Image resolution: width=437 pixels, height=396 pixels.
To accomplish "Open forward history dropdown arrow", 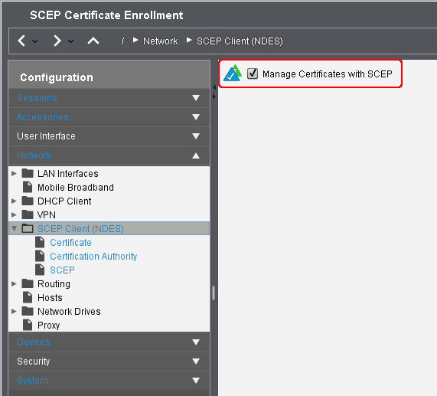I will coord(70,41).
